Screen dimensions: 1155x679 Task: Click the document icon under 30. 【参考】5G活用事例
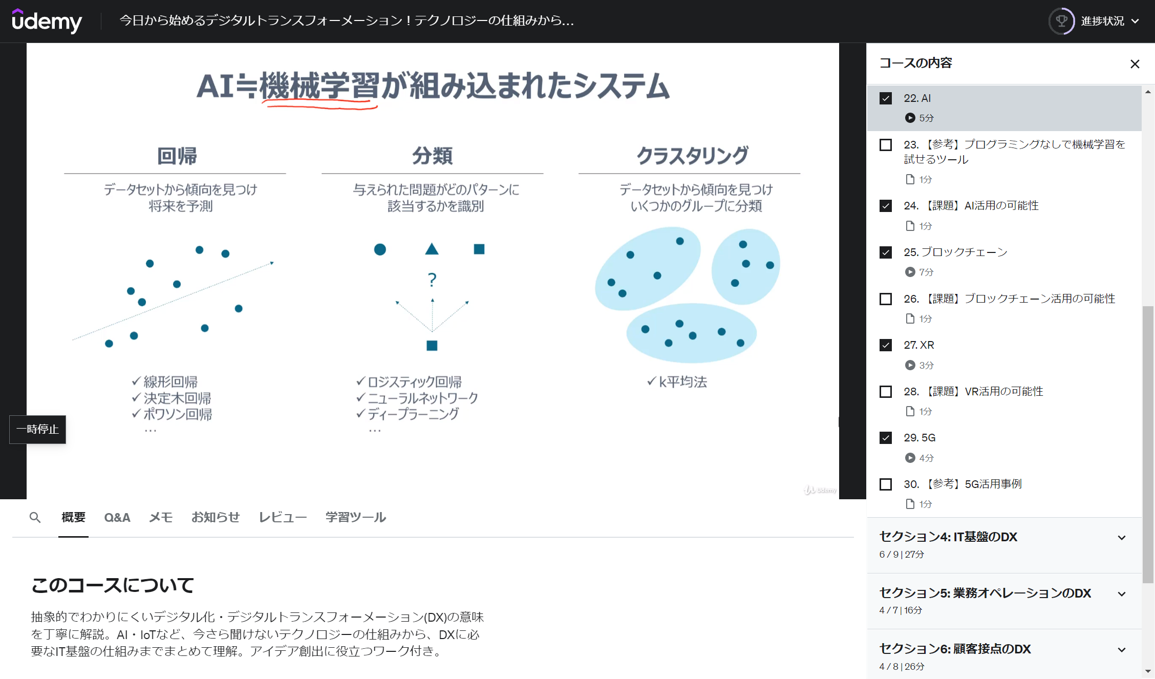click(910, 504)
